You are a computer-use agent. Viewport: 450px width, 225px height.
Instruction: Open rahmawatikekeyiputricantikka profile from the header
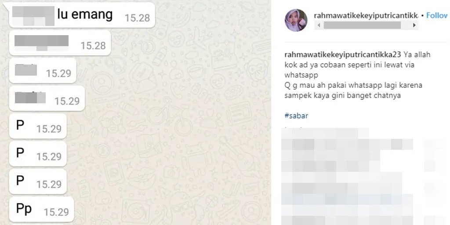(366, 15)
